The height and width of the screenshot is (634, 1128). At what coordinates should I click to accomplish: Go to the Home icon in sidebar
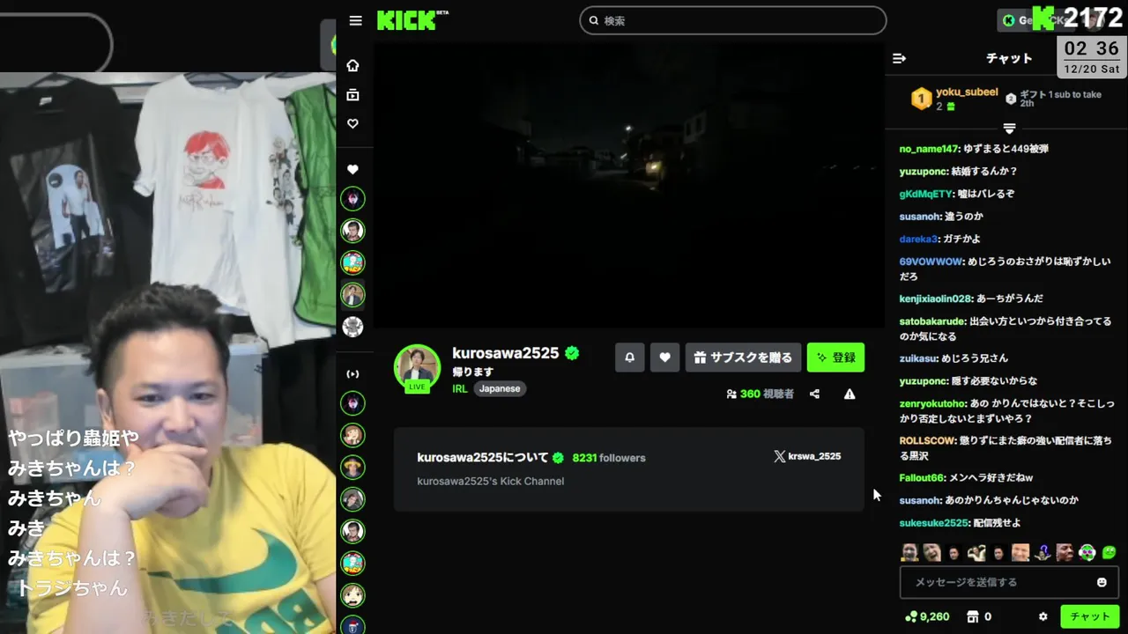point(352,65)
